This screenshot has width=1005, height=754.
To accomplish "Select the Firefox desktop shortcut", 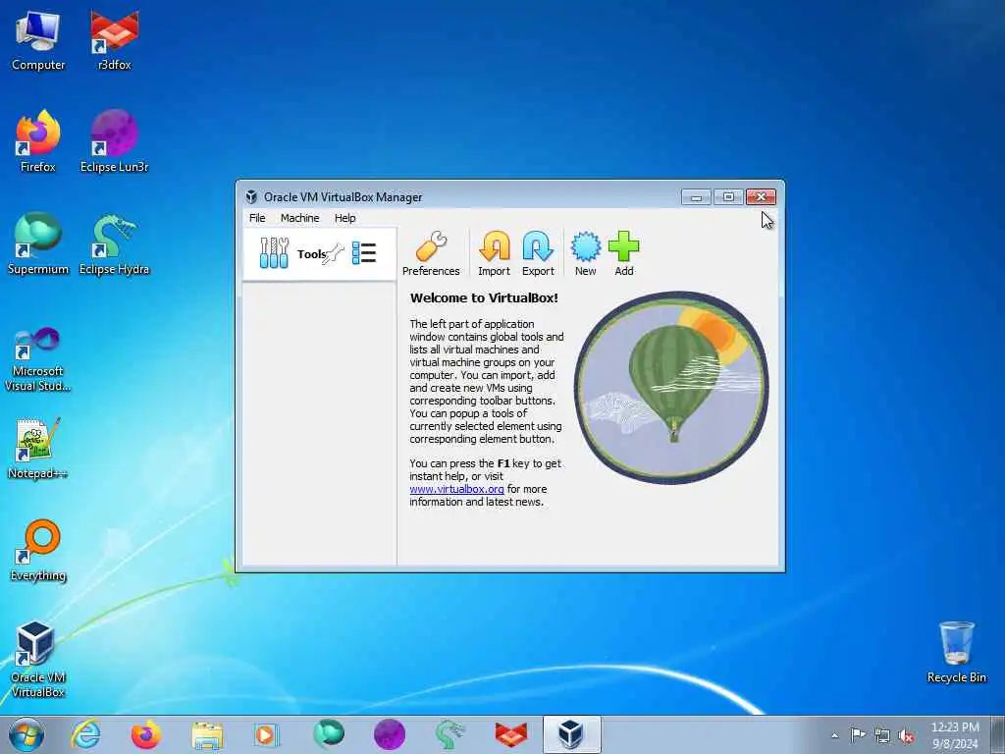I will pyautogui.click(x=38, y=141).
